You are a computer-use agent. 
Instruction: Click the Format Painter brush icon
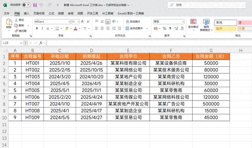coord(16,31)
